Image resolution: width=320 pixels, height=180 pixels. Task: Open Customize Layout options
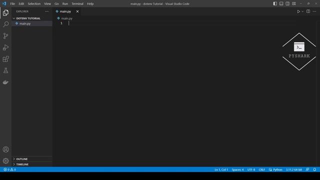294,3
